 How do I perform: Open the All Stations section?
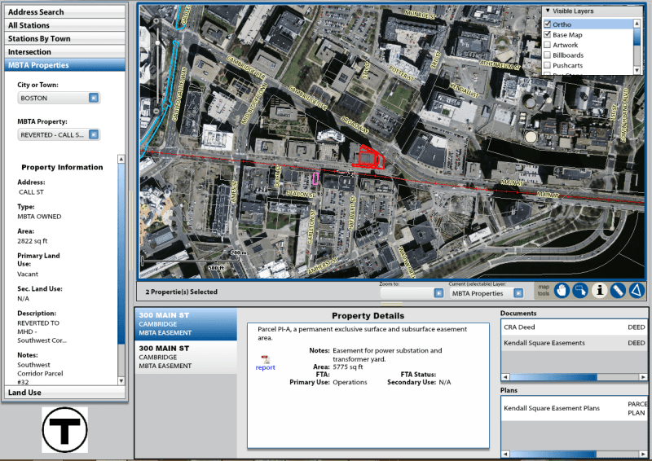click(x=65, y=25)
